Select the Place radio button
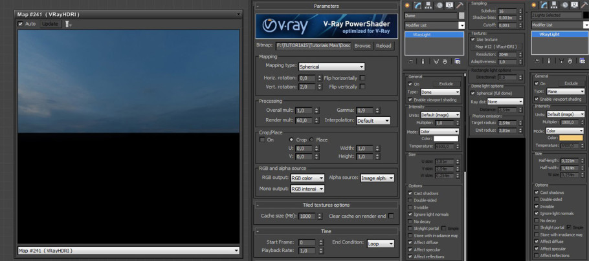589x261 pixels. pos(311,140)
